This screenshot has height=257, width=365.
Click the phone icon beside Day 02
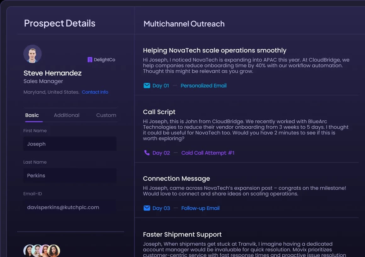click(x=147, y=153)
